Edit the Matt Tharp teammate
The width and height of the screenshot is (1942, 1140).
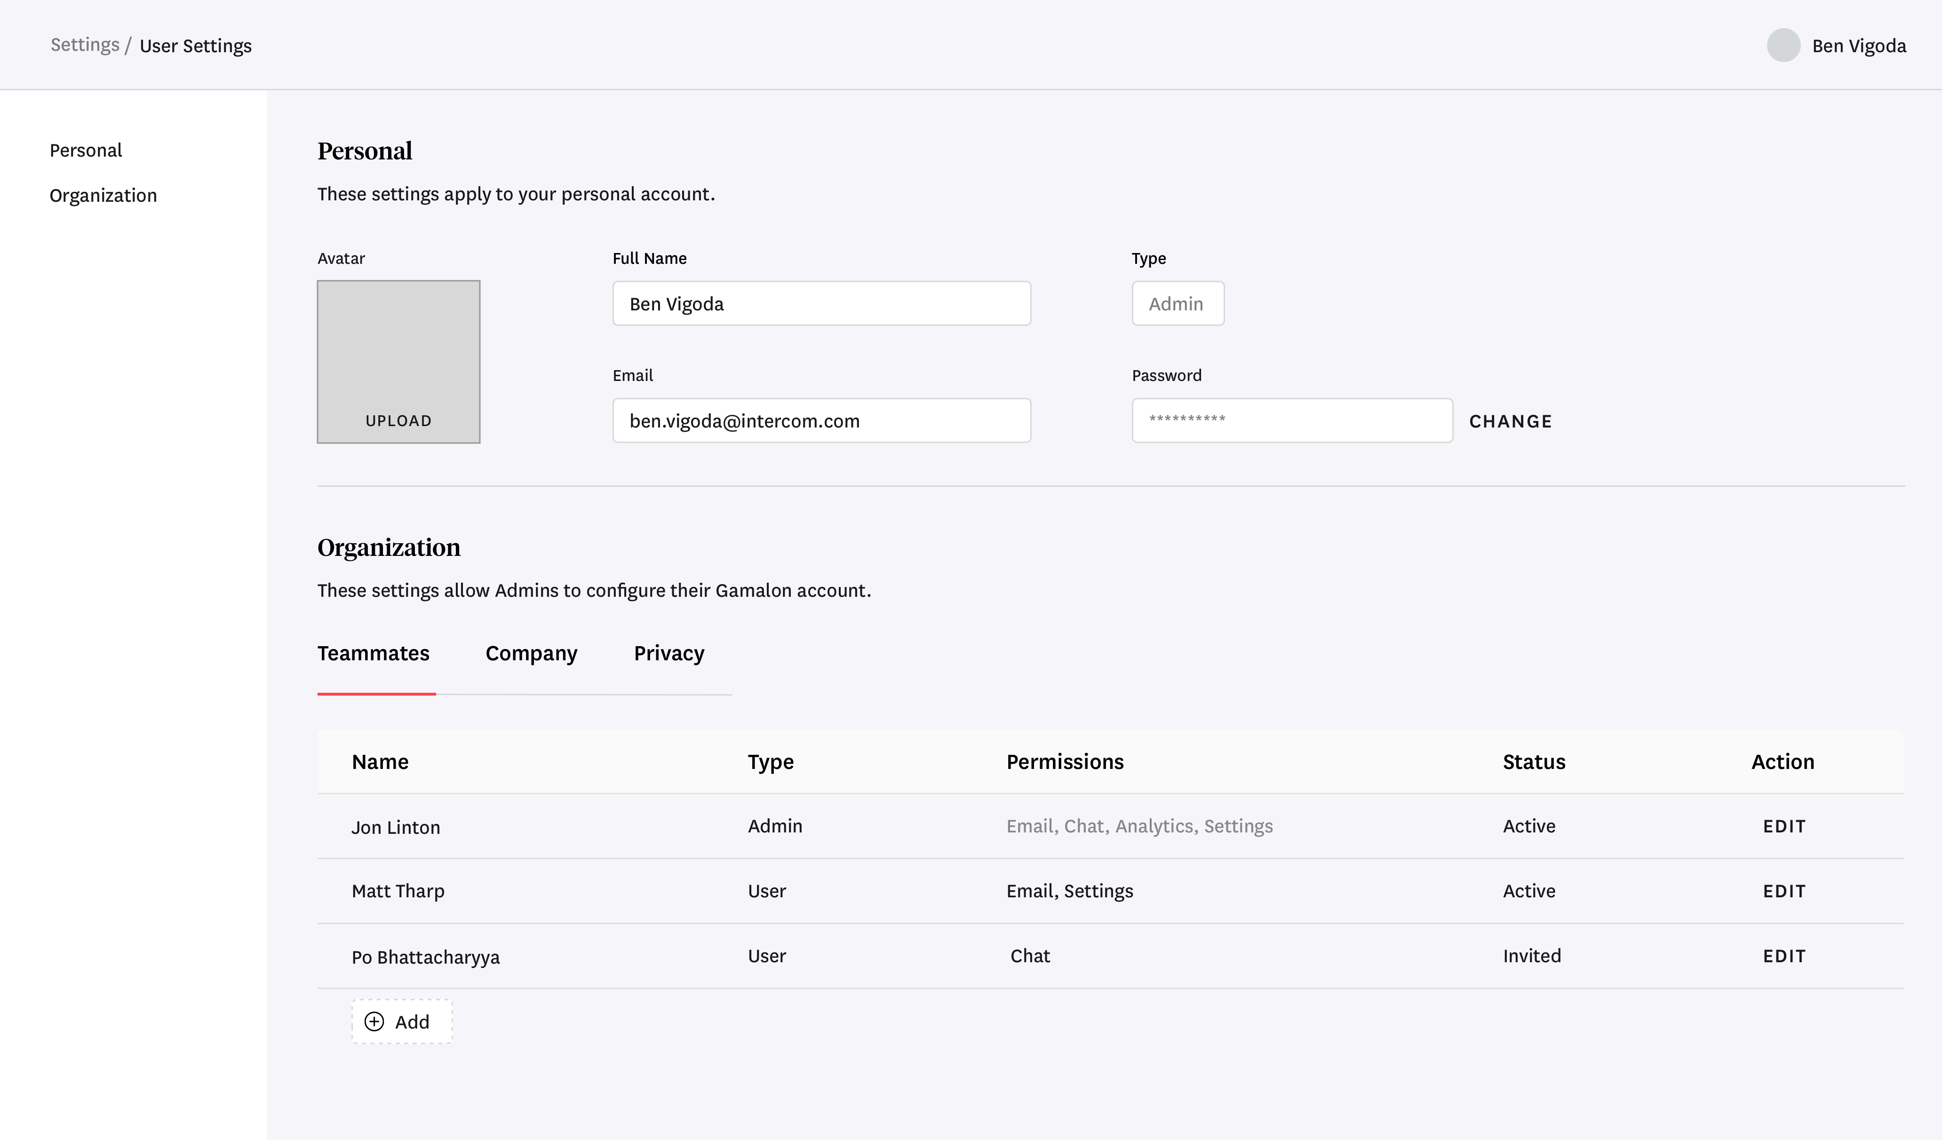[1784, 891]
